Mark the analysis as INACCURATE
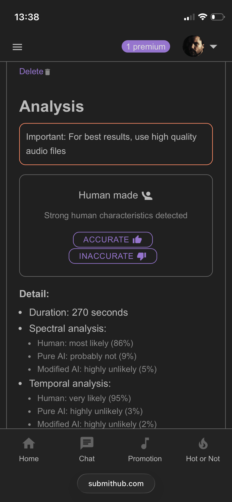Image resolution: width=232 pixels, height=502 pixels. pos(113,256)
